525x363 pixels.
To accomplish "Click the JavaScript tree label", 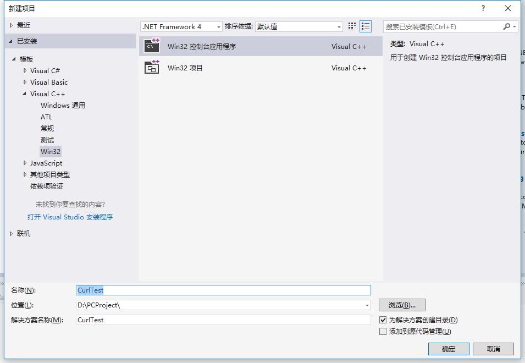I will [x=46, y=163].
